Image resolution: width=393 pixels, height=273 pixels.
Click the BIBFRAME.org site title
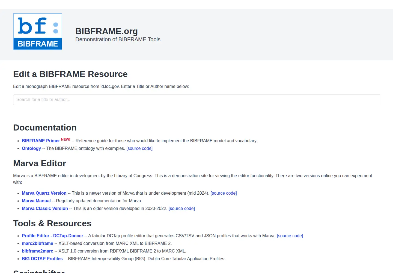(106, 31)
